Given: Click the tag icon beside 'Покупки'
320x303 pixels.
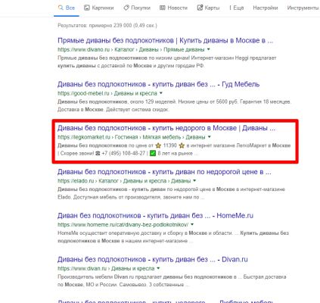Looking at the screenshot, I should tap(126, 8).
